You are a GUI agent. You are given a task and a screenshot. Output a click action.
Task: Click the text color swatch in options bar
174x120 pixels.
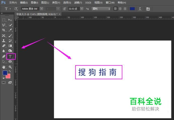click(x=132, y=9)
